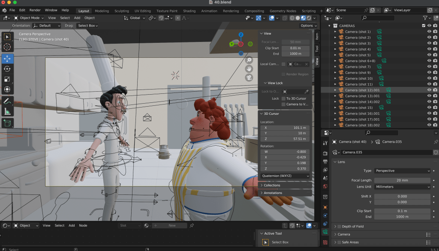This screenshot has width=439, height=251.
Task: Select the Annotate tool
Action: click(8, 102)
